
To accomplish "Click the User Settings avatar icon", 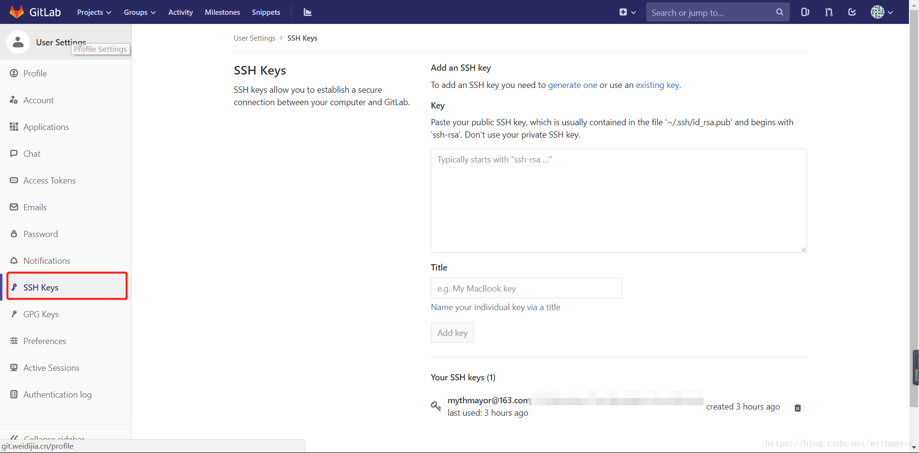I will tap(18, 42).
